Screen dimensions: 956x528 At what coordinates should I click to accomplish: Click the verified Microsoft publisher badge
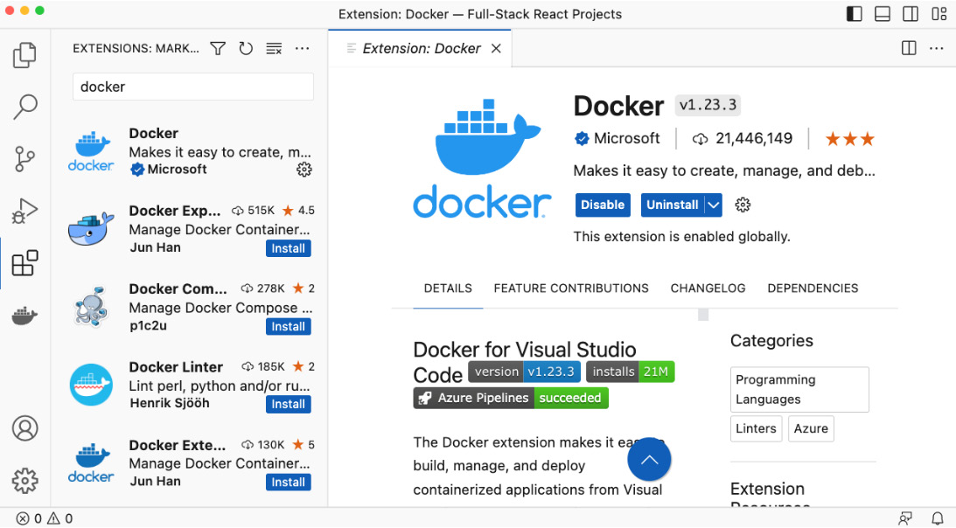[x=582, y=139]
